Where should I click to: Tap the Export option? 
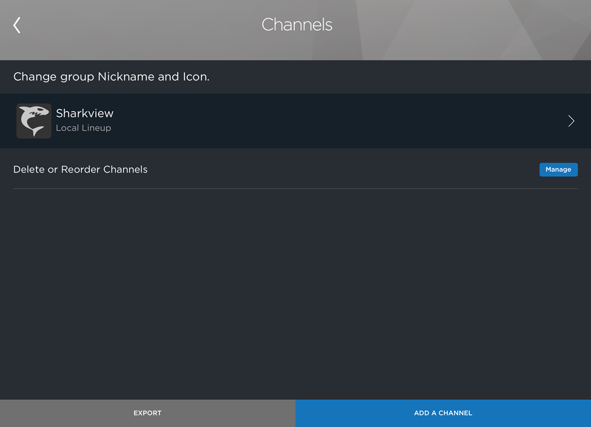click(x=147, y=413)
